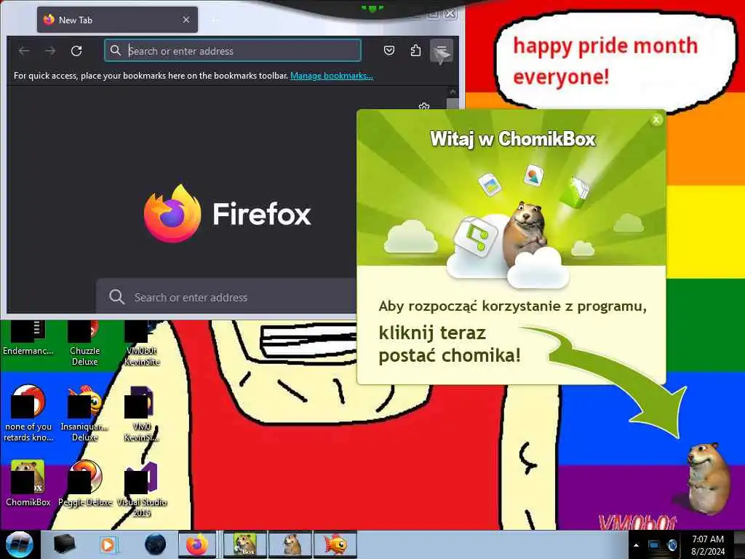Open the Visual Studio 2015 desktop shortcut
This screenshot has width=745, height=559.
pos(142,490)
